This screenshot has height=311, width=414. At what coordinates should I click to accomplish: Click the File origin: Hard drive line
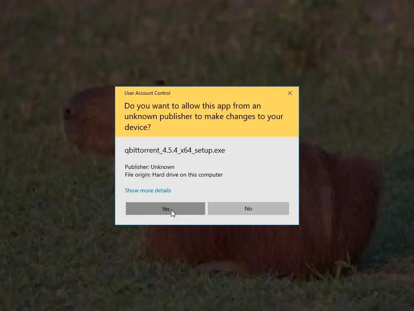tap(174, 175)
